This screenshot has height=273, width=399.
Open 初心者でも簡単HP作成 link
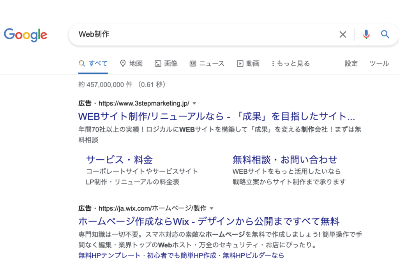[182, 255]
